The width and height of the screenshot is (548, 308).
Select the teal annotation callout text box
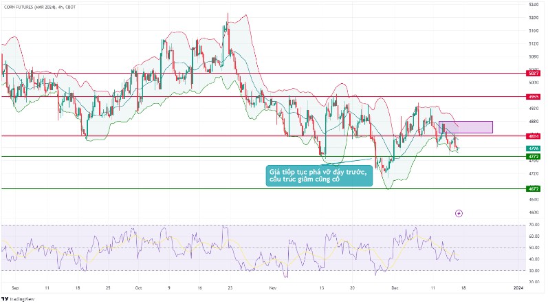pyautogui.click(x=318, y=175)
